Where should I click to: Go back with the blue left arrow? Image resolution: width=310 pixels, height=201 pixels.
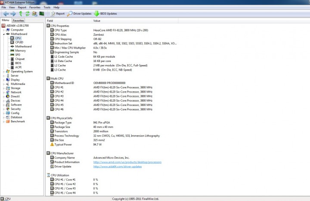coord(6,14)
